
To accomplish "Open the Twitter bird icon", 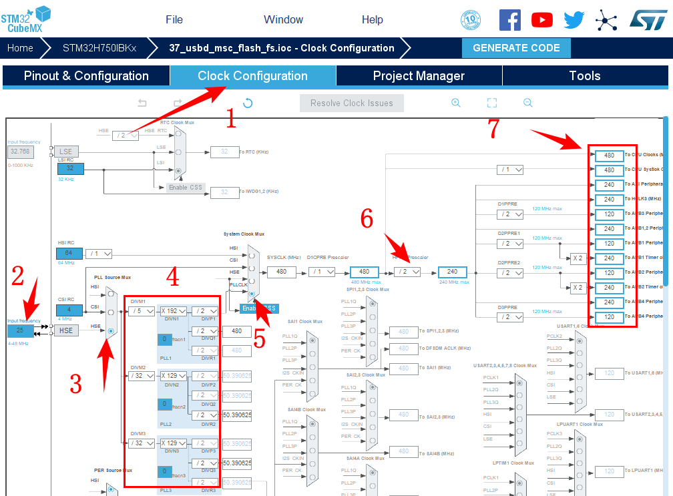I will point(574,20).
